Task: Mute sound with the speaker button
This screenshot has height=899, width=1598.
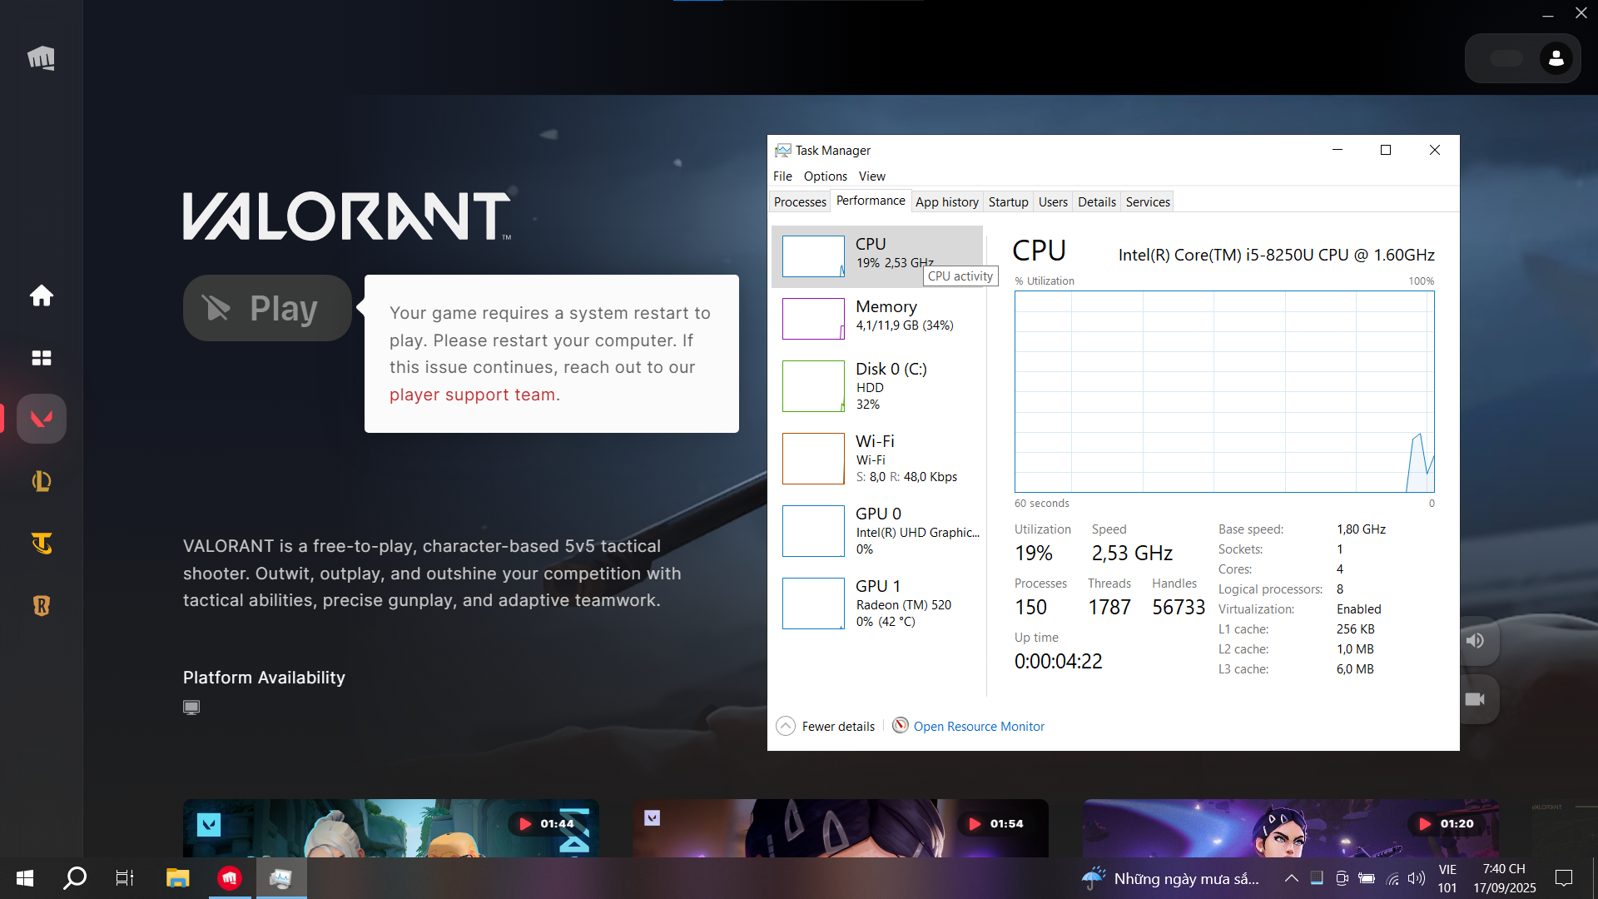Action: [1475, 640]
